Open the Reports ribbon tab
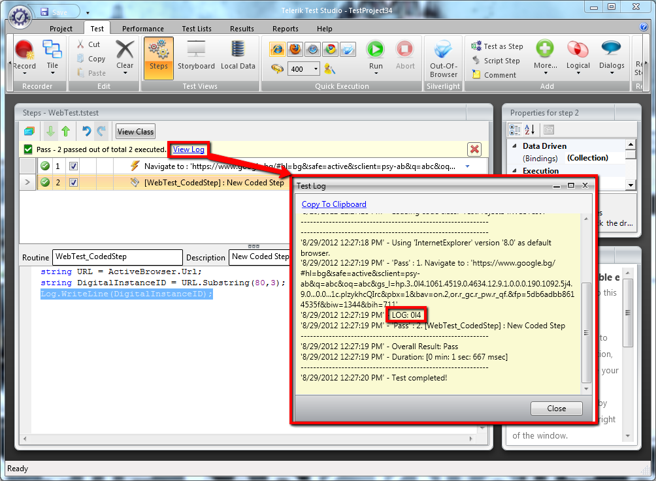Image resolution: width=656 pixels, height=481 pixels. 286,29
